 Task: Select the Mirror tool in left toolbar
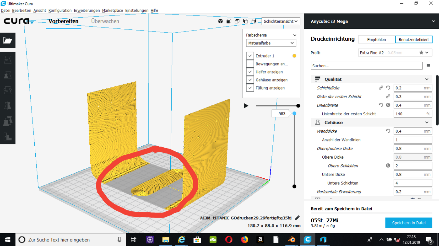pyautogui.click(x=7, y=105)
